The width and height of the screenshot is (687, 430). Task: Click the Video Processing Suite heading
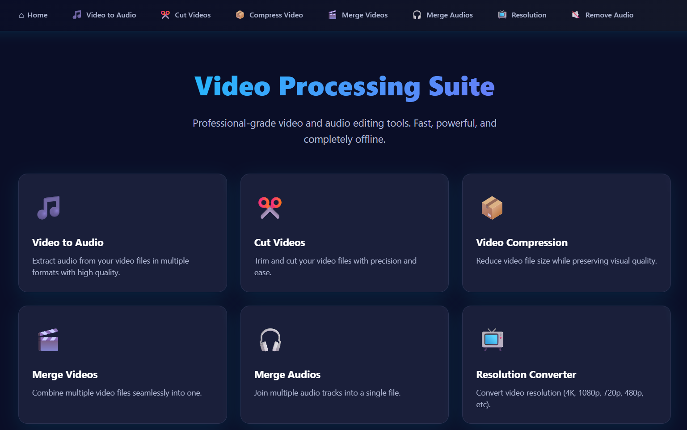344,87
